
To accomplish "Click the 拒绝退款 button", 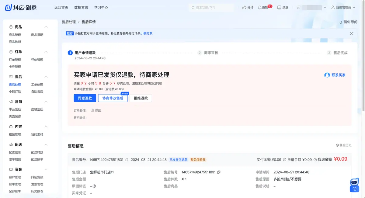I will pos(141,98).
